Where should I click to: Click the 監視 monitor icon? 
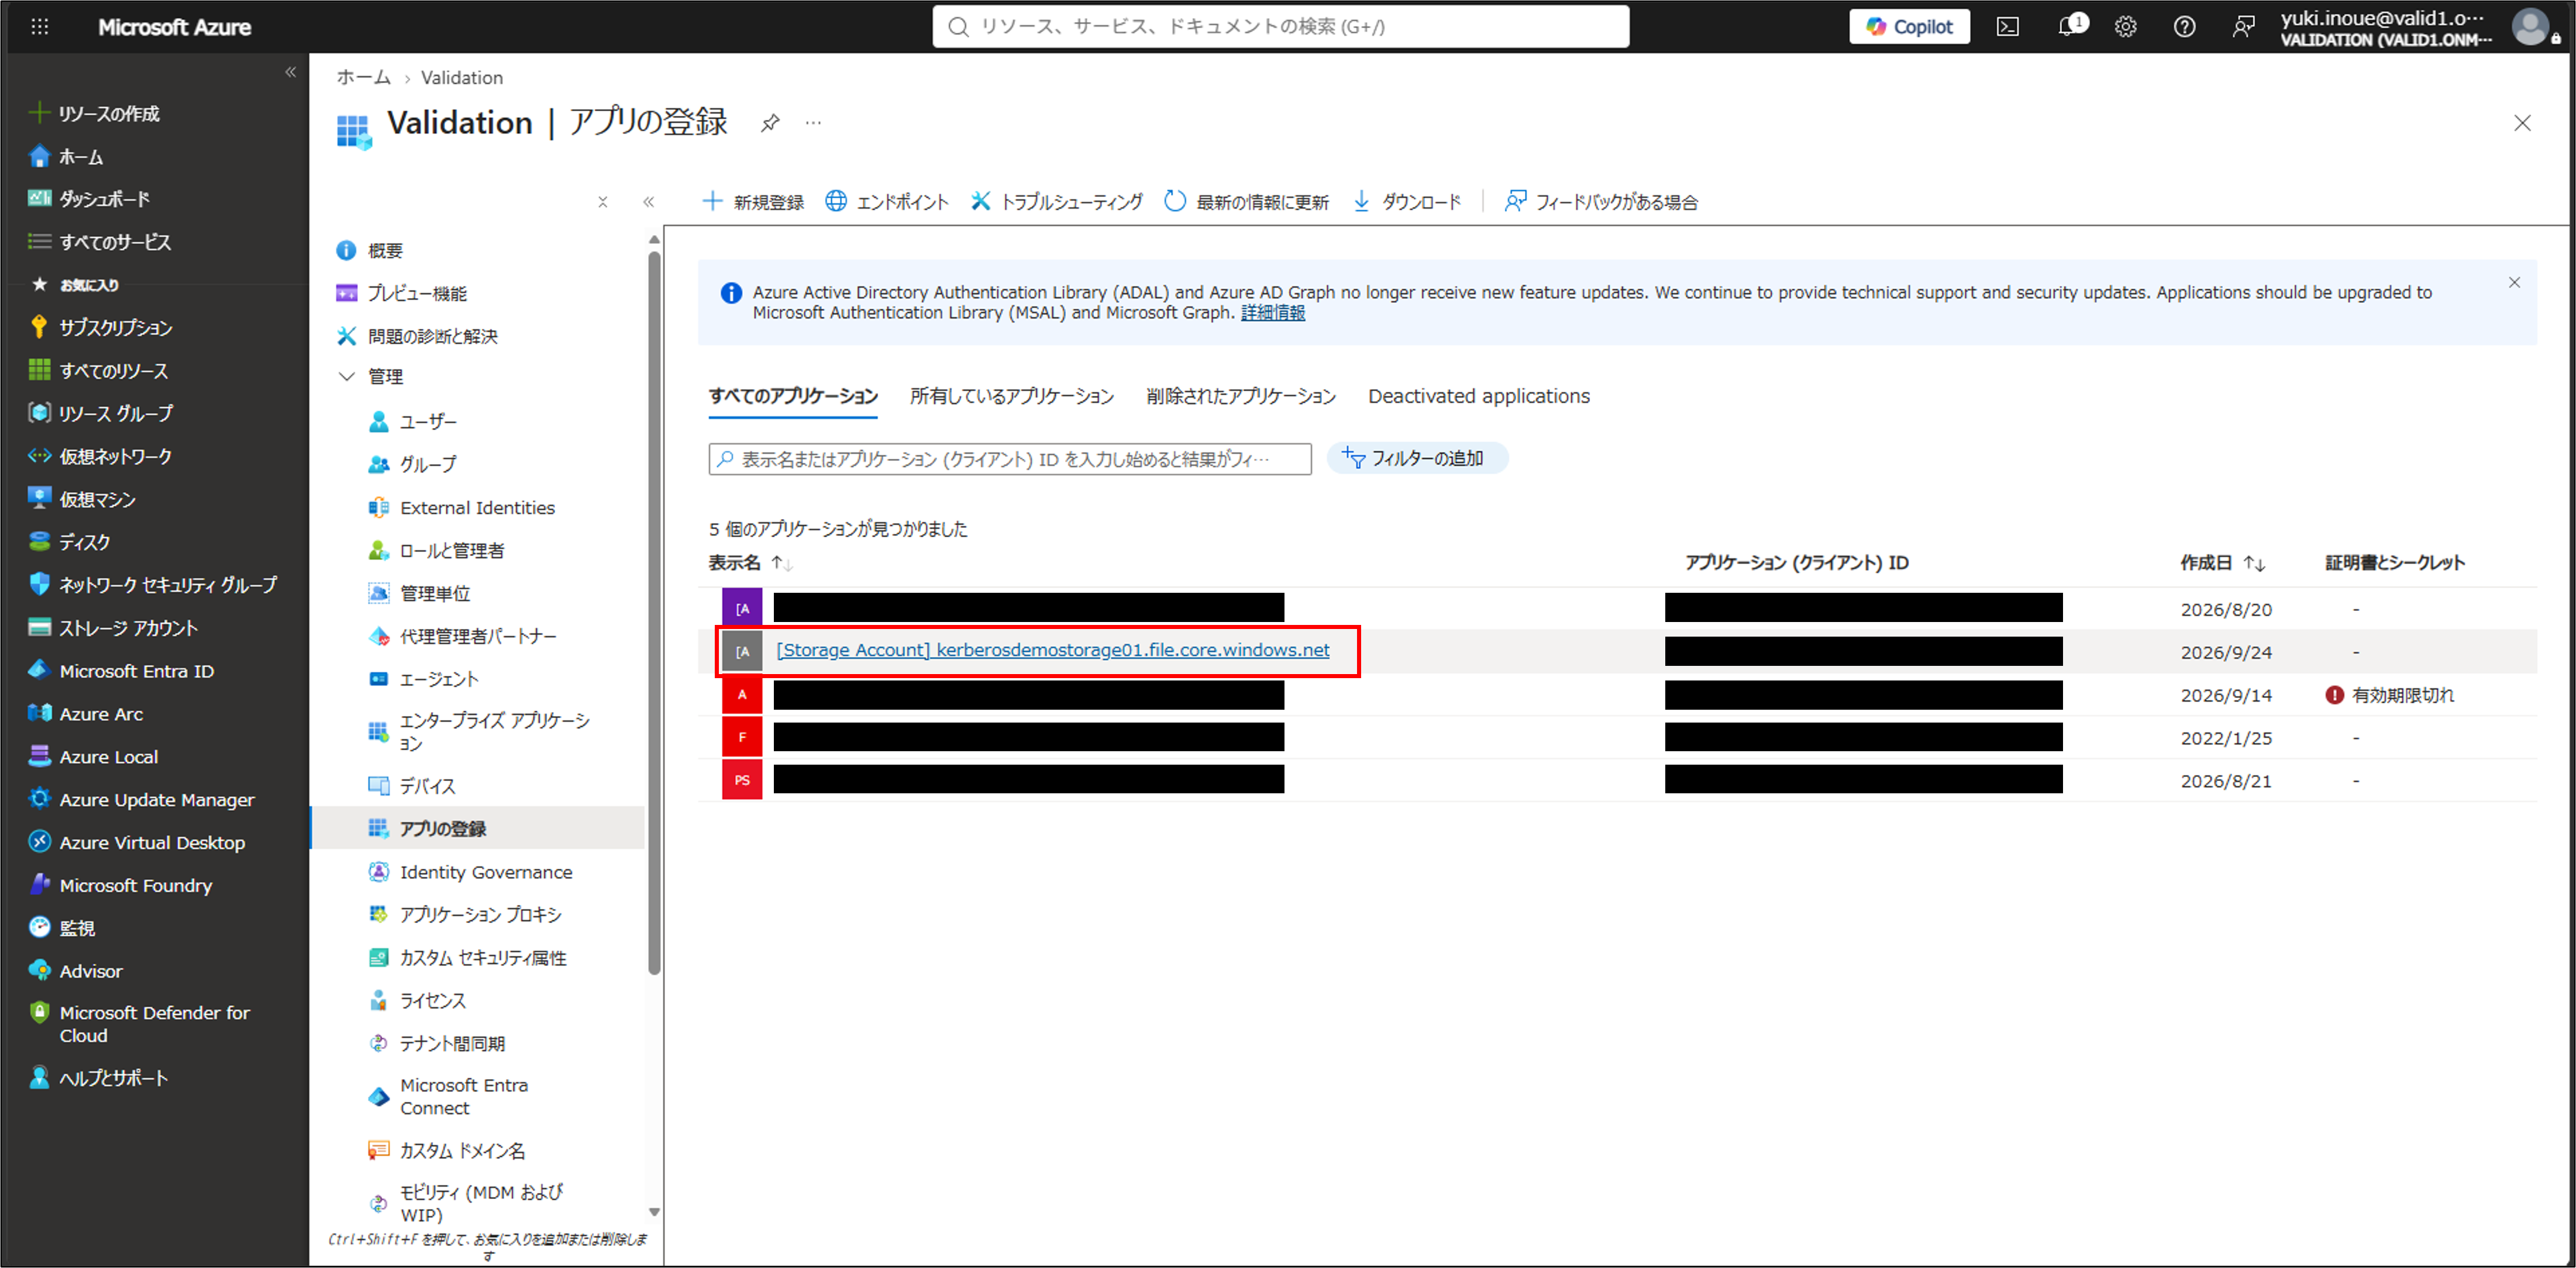click(39, 927)
